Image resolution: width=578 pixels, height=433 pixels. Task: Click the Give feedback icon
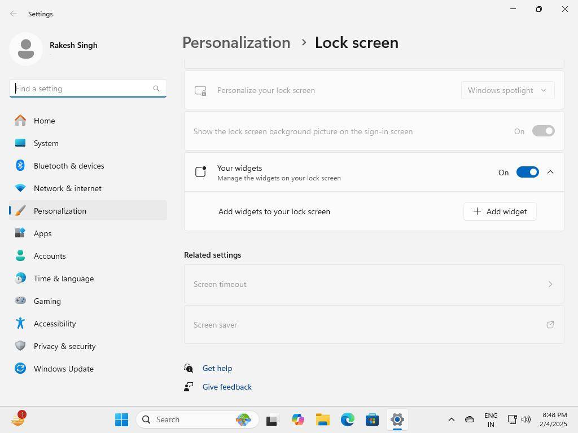tap(189, 387)
